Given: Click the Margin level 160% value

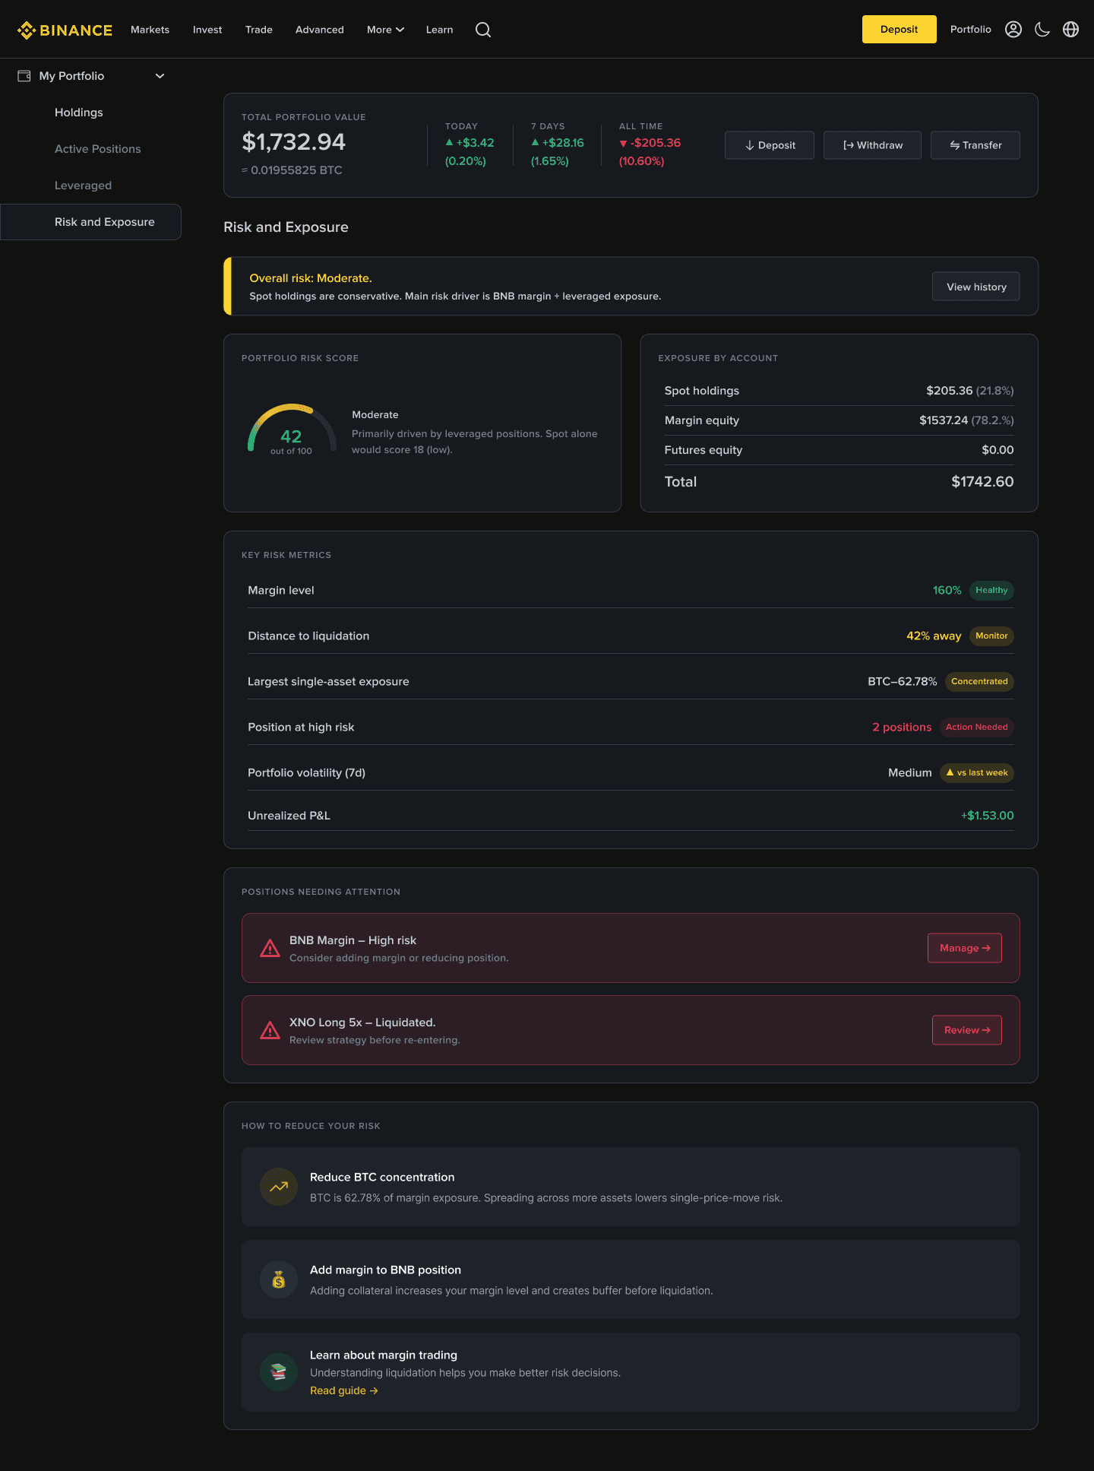Looking at the screenshot, I should click(947, 591).
